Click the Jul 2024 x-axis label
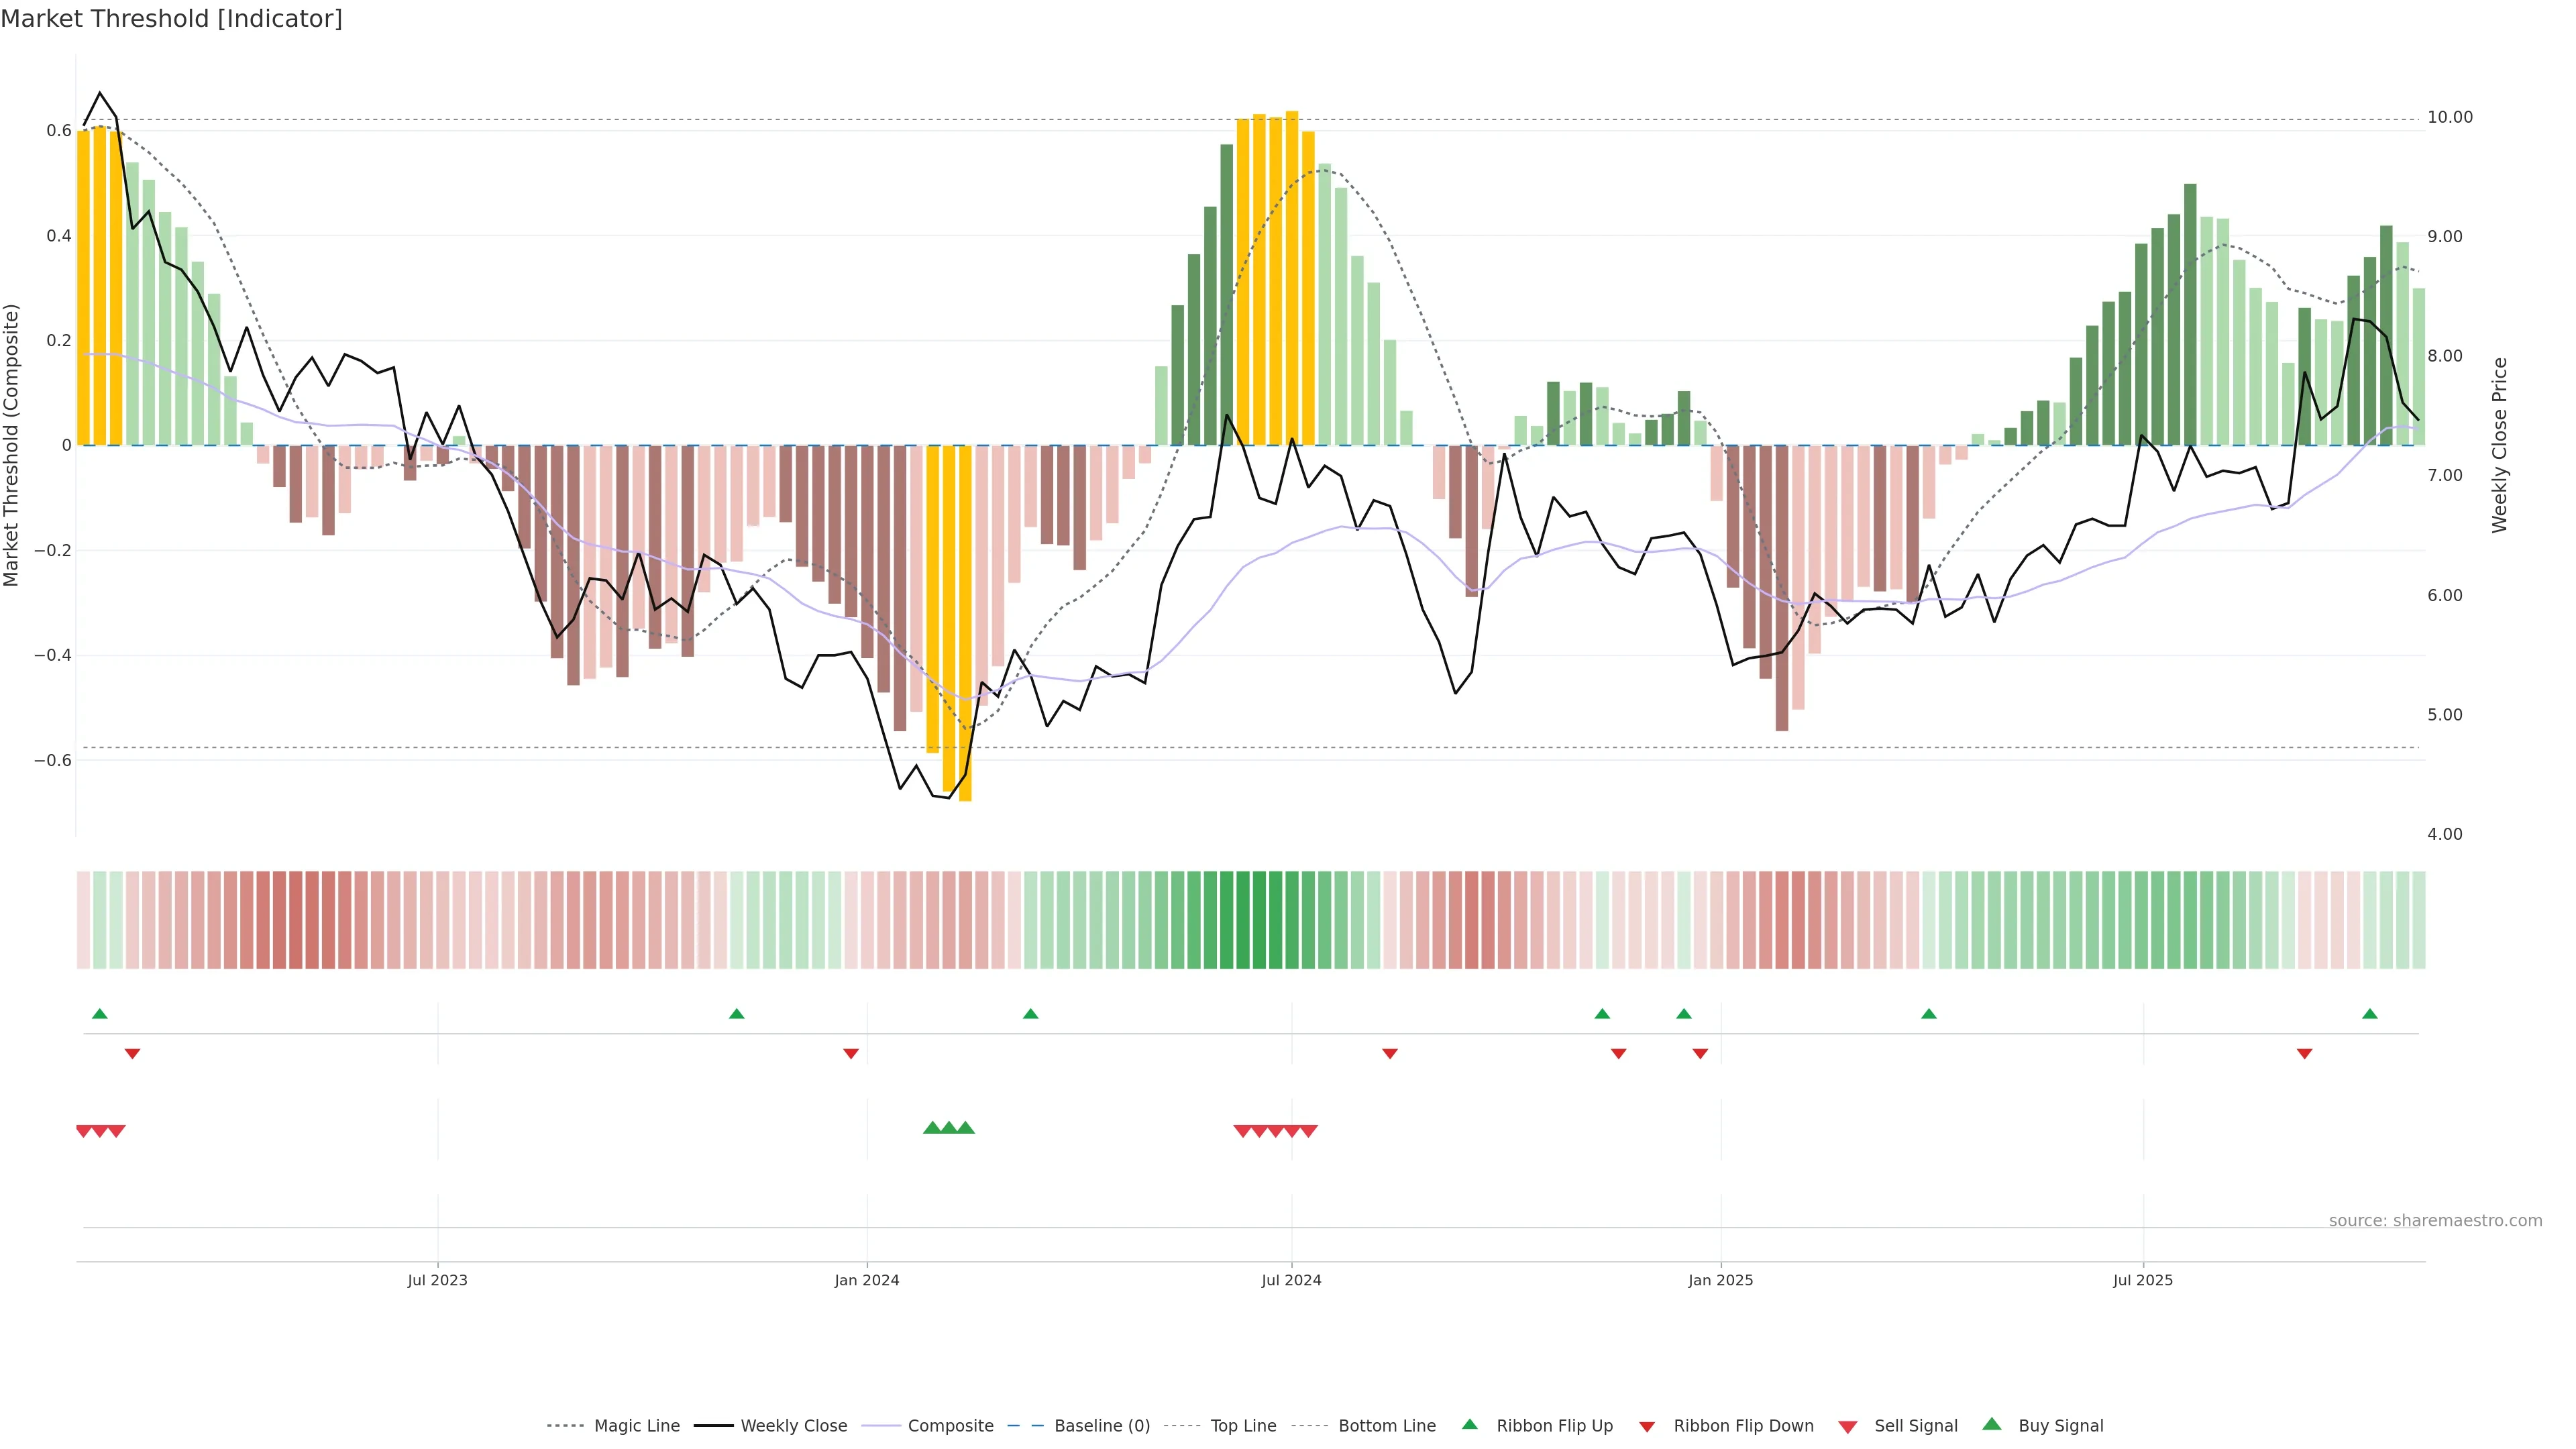This screenshot has width=2576, height=1449. 1291,1280
